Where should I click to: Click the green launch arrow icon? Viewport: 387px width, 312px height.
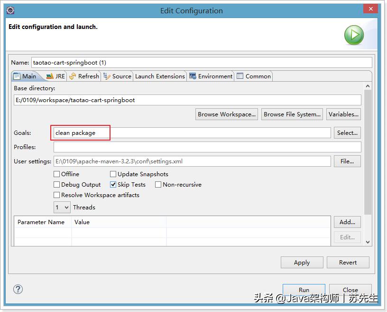(354, 35)
